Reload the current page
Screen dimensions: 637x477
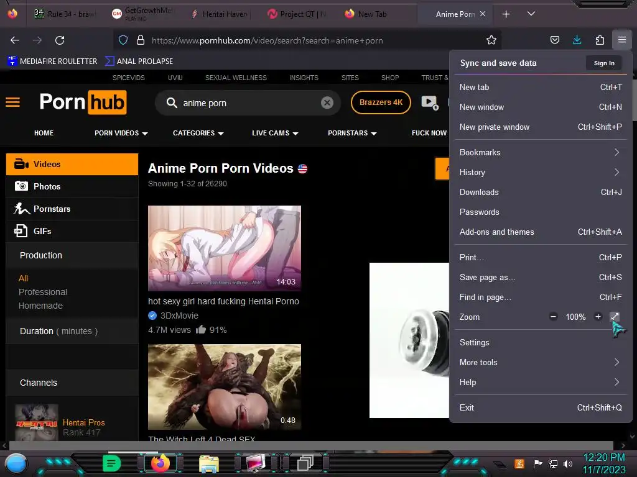pyautogui.click(x=60, y=40)
